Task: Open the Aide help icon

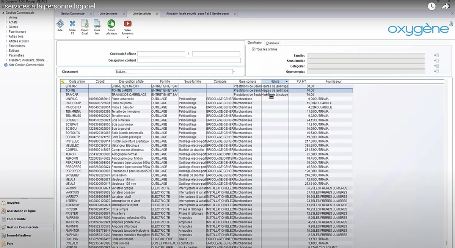Action: 60,24
